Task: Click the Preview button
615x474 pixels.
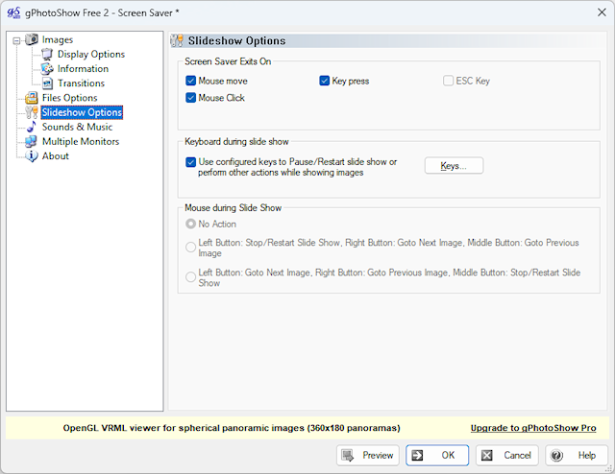Action: pyautogui.click(x=368, y=455)
